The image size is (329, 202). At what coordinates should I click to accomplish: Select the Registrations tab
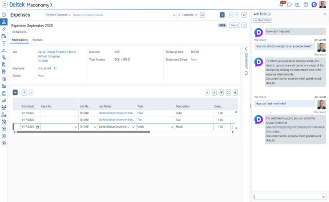[20, 40]
